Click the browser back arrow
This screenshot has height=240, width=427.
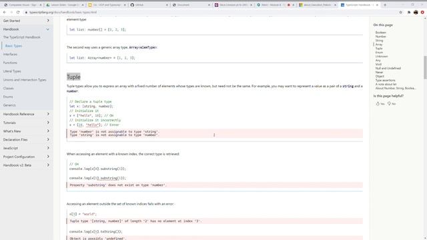click(x=5, y=12)
